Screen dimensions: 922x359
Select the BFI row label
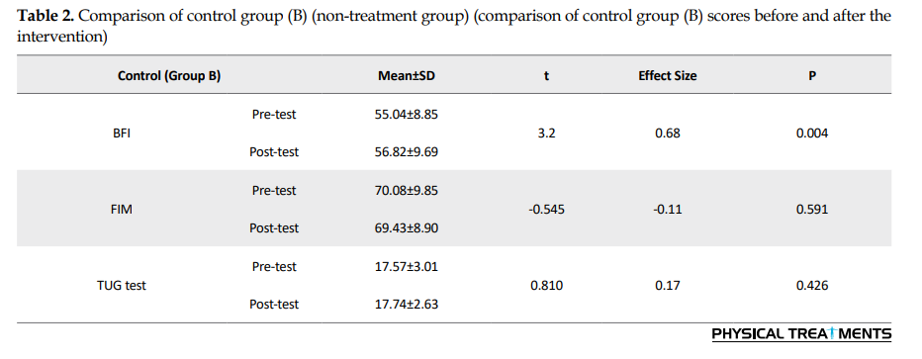[121, 134]
